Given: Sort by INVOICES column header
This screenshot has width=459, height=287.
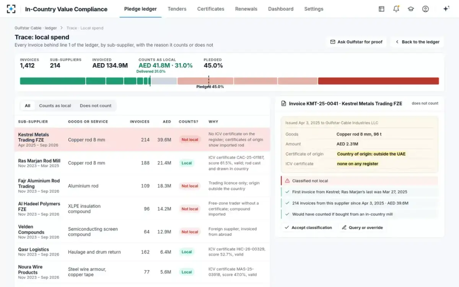Looking at the screenshot, I should (140, 122).
